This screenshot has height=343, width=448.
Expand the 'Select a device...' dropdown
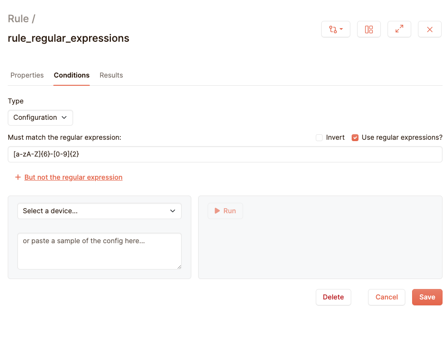pyautogui.click(x=99, y=211)
